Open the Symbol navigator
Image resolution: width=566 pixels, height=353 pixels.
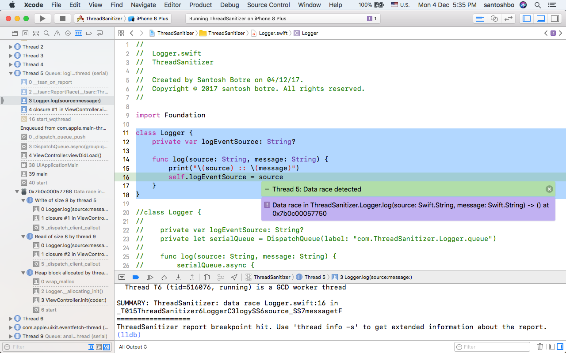point(36,33)
